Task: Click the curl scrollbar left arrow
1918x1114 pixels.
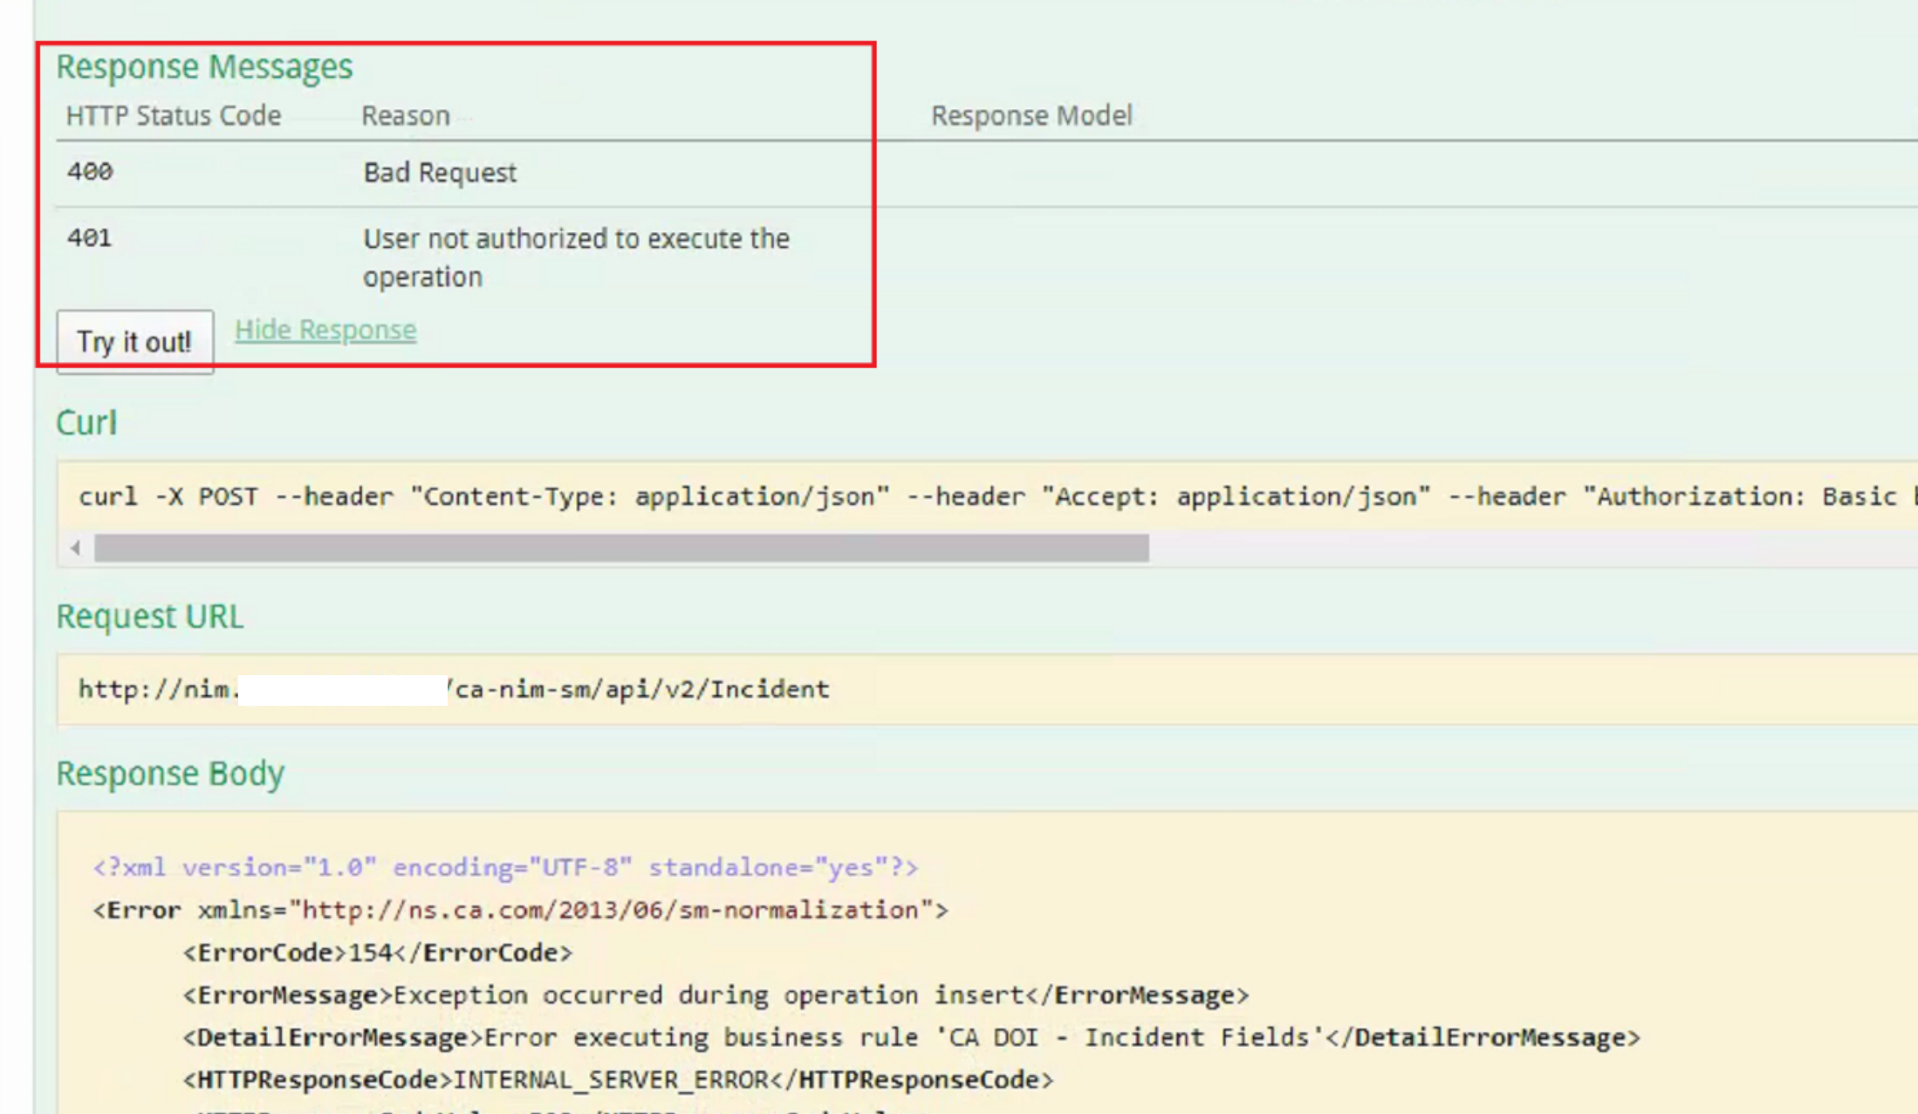Action: pyautogui.click(x=76, y=548)
